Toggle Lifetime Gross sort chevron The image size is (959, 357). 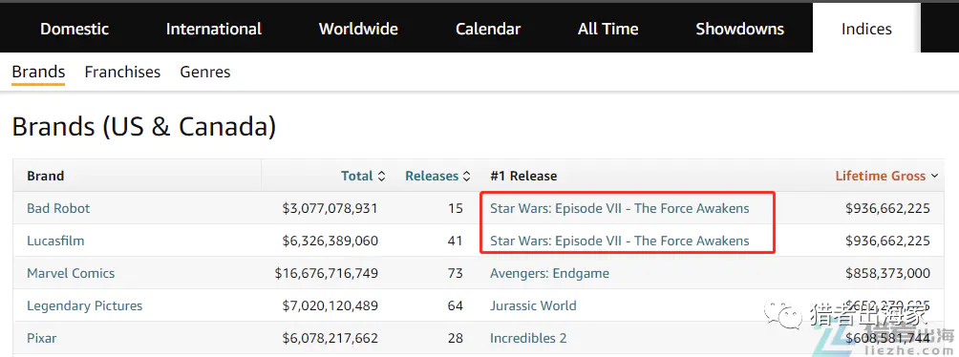tap(934, 176)
